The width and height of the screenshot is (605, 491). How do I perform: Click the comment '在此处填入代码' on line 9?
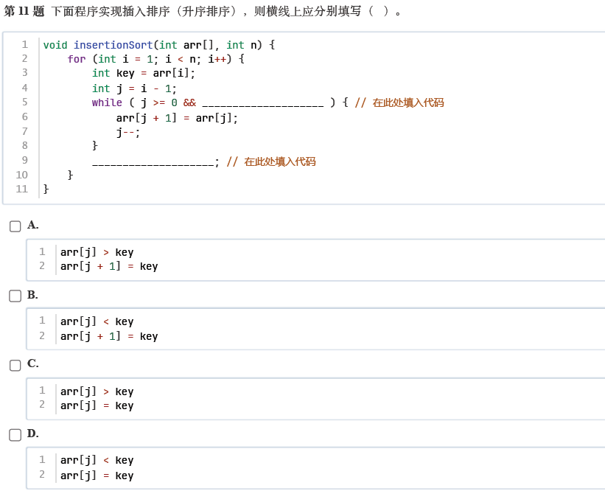click(280, 161)
